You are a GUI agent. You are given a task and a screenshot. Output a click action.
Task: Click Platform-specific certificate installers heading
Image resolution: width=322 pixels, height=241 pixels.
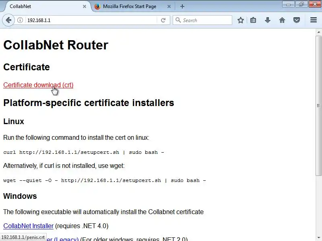coord(89,103)
